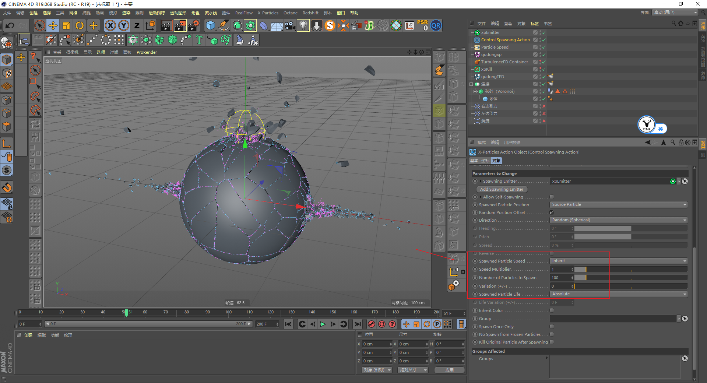Enable No Spawn from Frozen Particles

point(552,334)
